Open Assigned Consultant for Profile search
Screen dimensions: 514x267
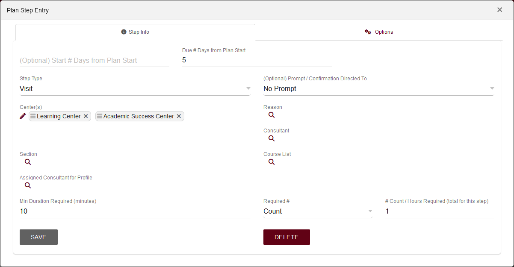[27, 185]
